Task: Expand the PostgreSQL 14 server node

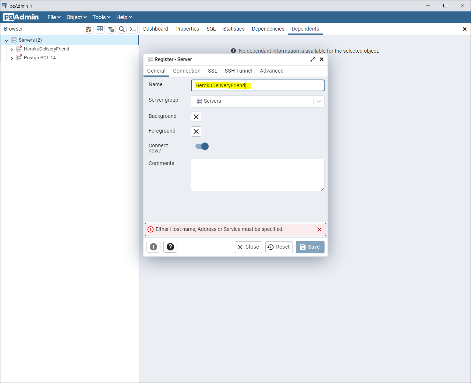Action: coord(12,58)
